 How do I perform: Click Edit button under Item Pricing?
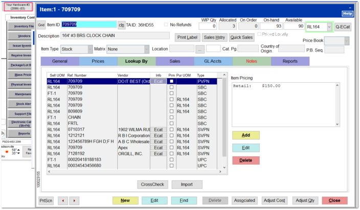click(x=245, y=148)
